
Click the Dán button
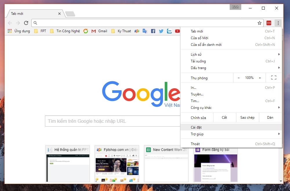(270, 118)
